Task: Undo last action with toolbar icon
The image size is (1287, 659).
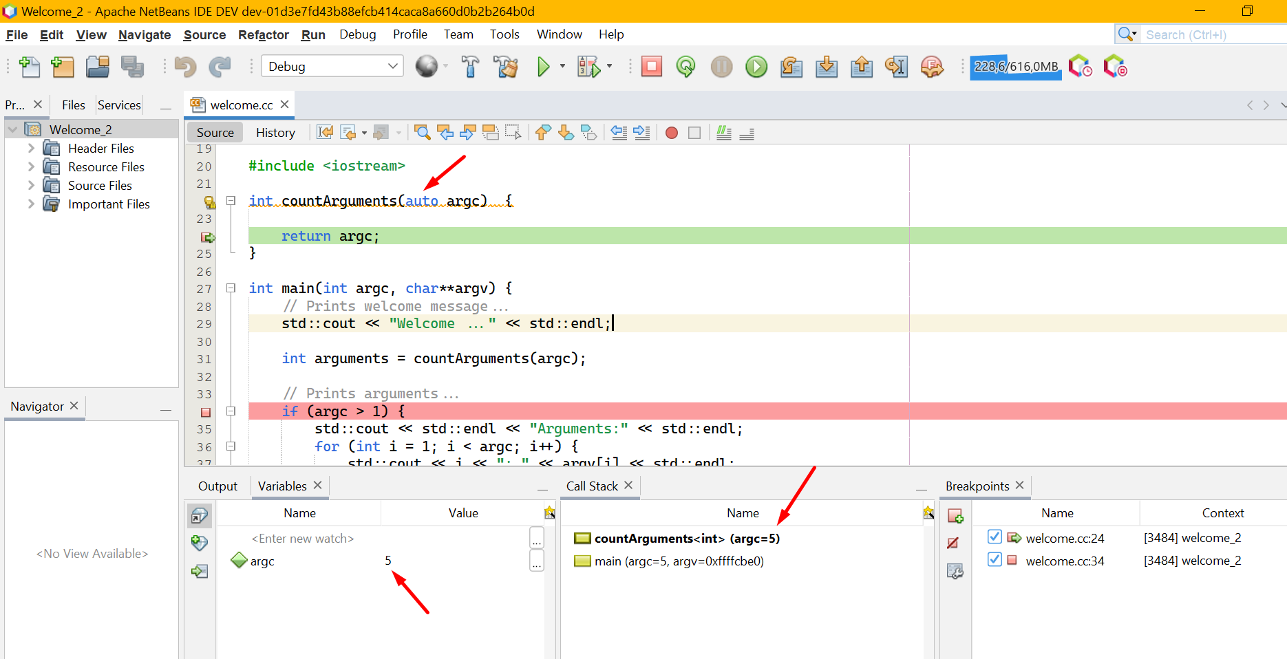Action: pyautogui.click(x=185, y=67)
